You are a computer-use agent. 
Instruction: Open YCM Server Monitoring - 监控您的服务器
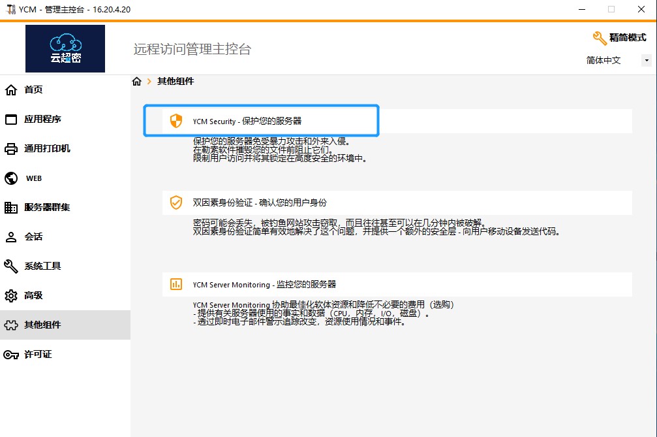click(x=397, y=285)
